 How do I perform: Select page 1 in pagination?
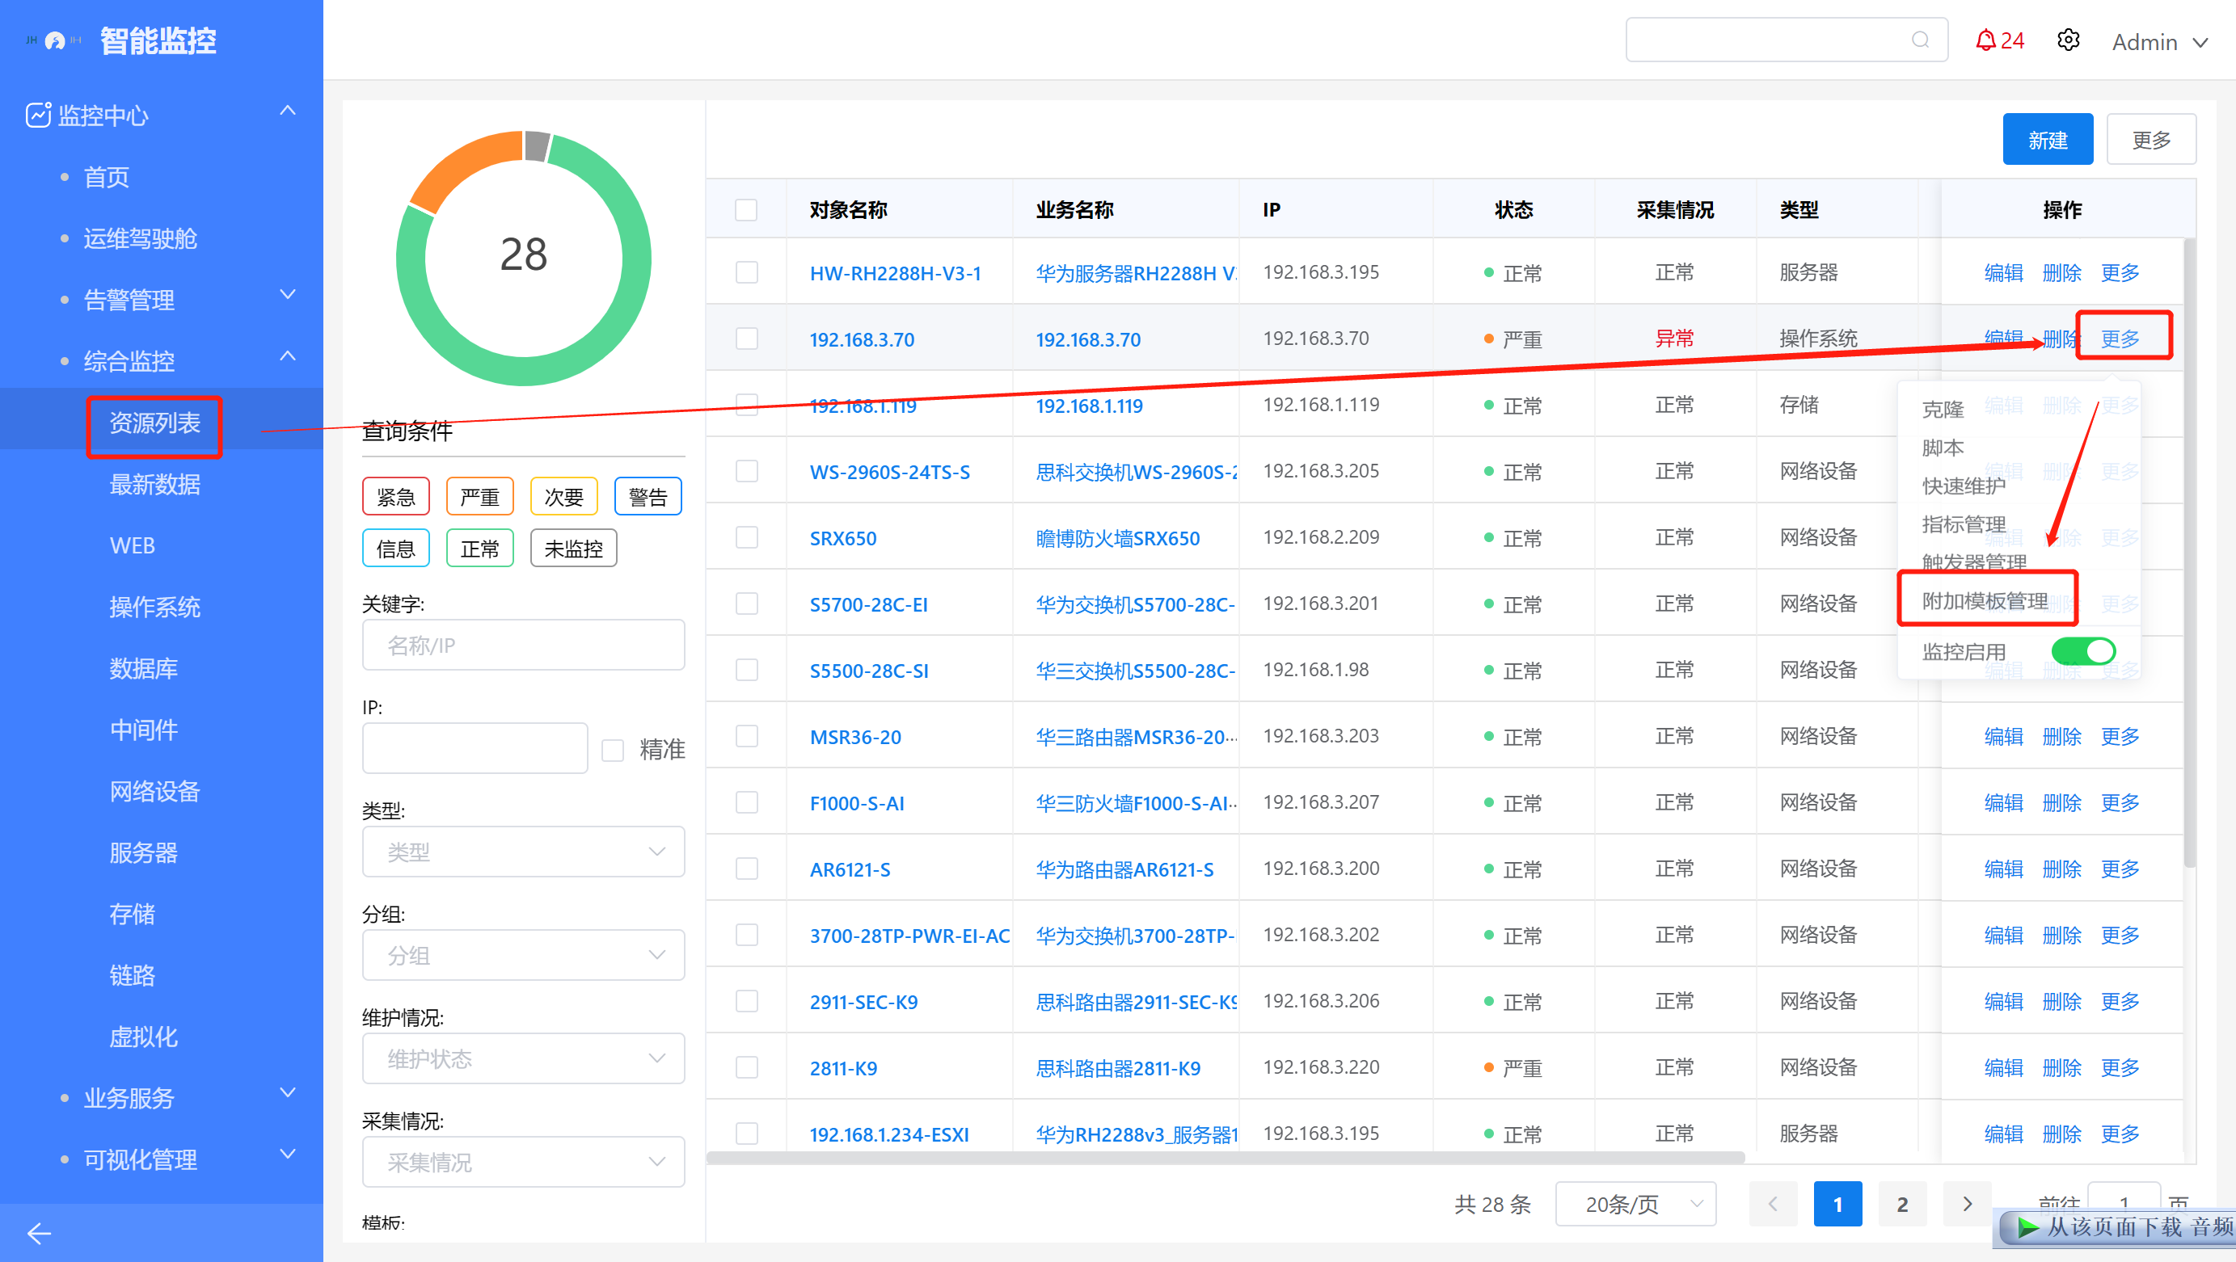(1837, 1204)
